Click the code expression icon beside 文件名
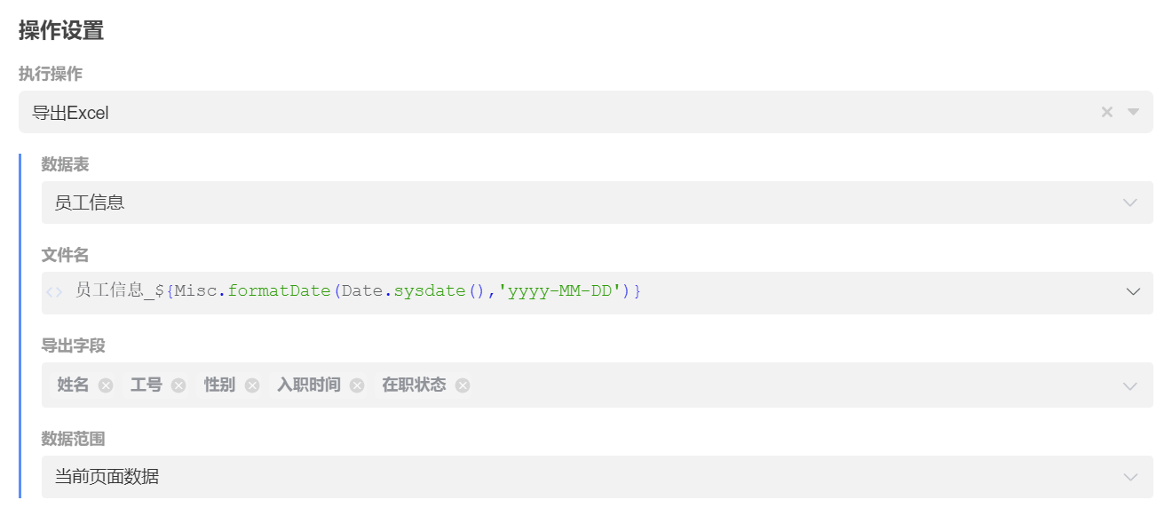The width and height of the screenshot is (1172, 524). (x=54, y=291)
